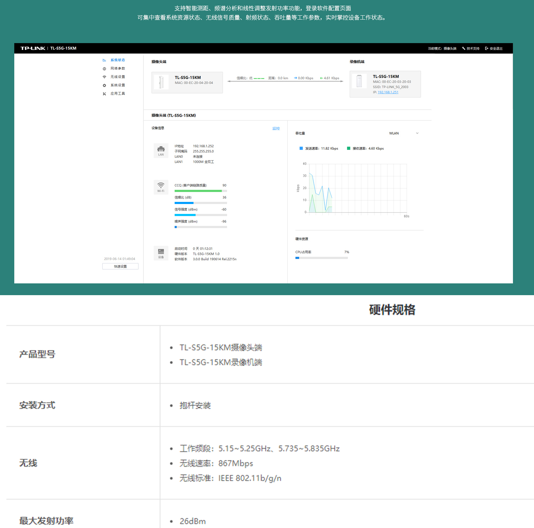Open the 网络参数 menu item

[x=118, y=69]
